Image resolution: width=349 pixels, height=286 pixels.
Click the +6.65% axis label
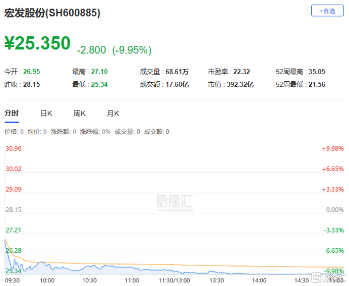point(333,169)
